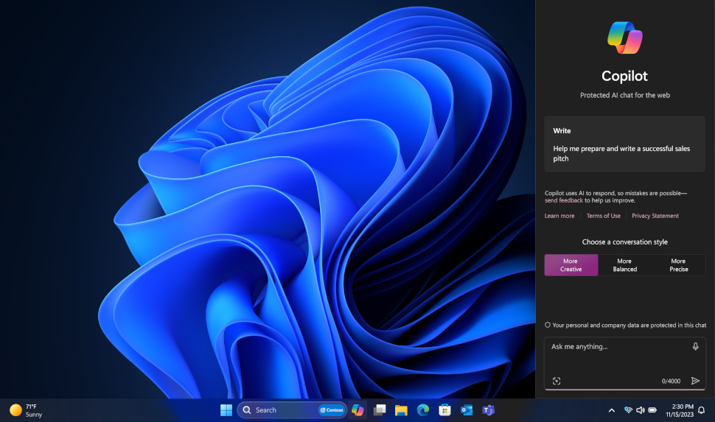Click the add screenshot icon in chat box
The image size is (715, 422).
pos(557,381)
